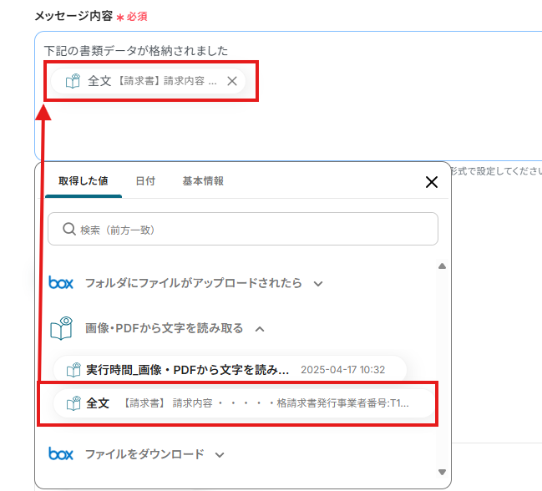
Task: Click the icon in the 全文 list row
Action: 73,403
